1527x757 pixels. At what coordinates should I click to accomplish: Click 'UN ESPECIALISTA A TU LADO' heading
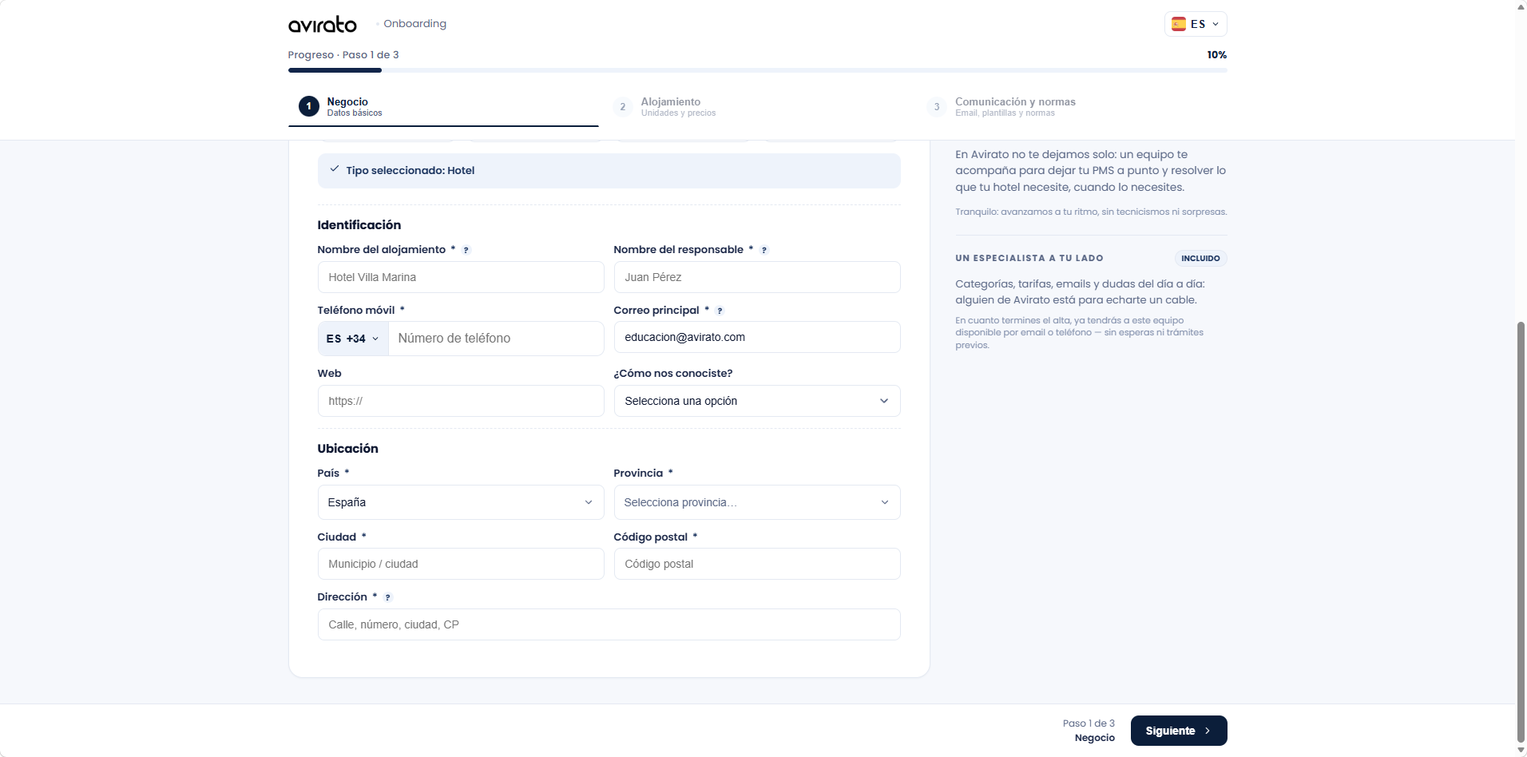point(1029,259)
